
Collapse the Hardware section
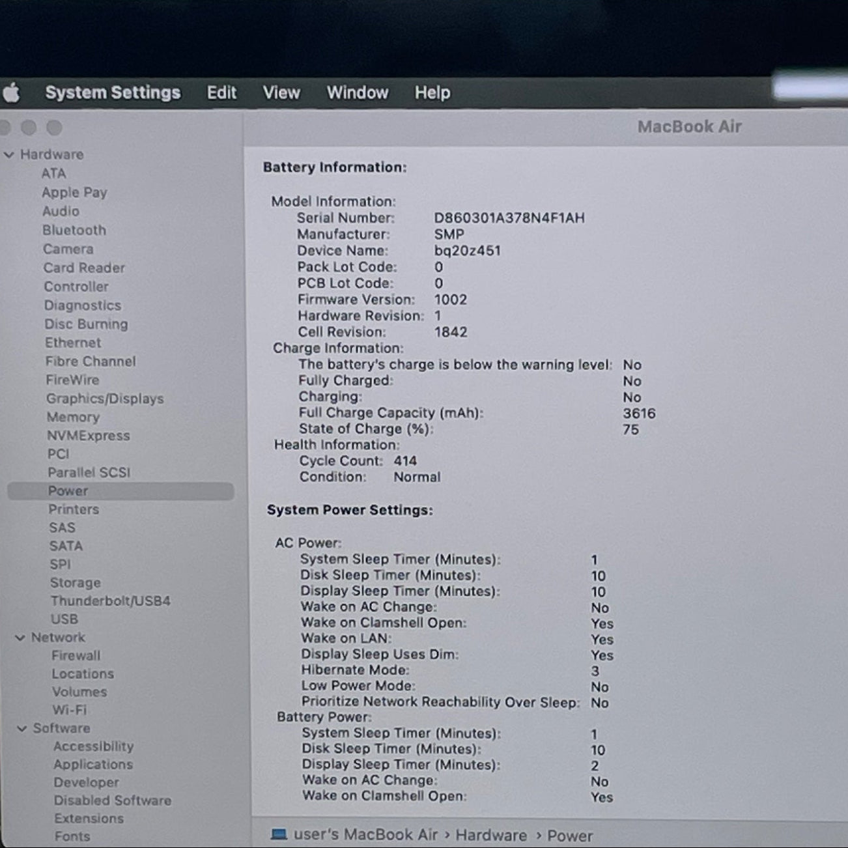[x=9, y=155]
